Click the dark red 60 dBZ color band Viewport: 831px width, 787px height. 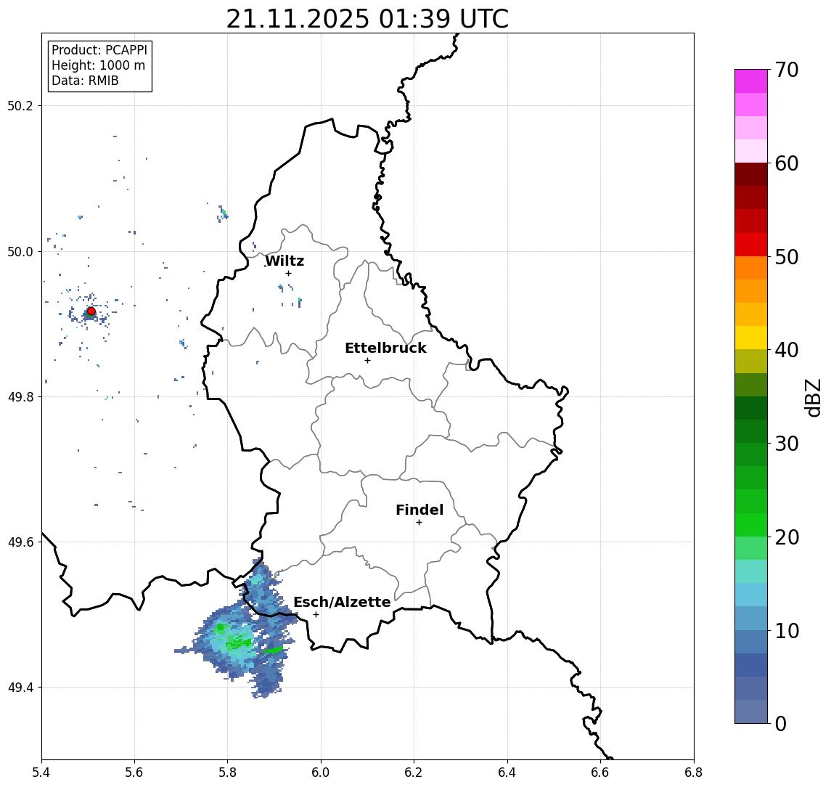click(751, 174)
